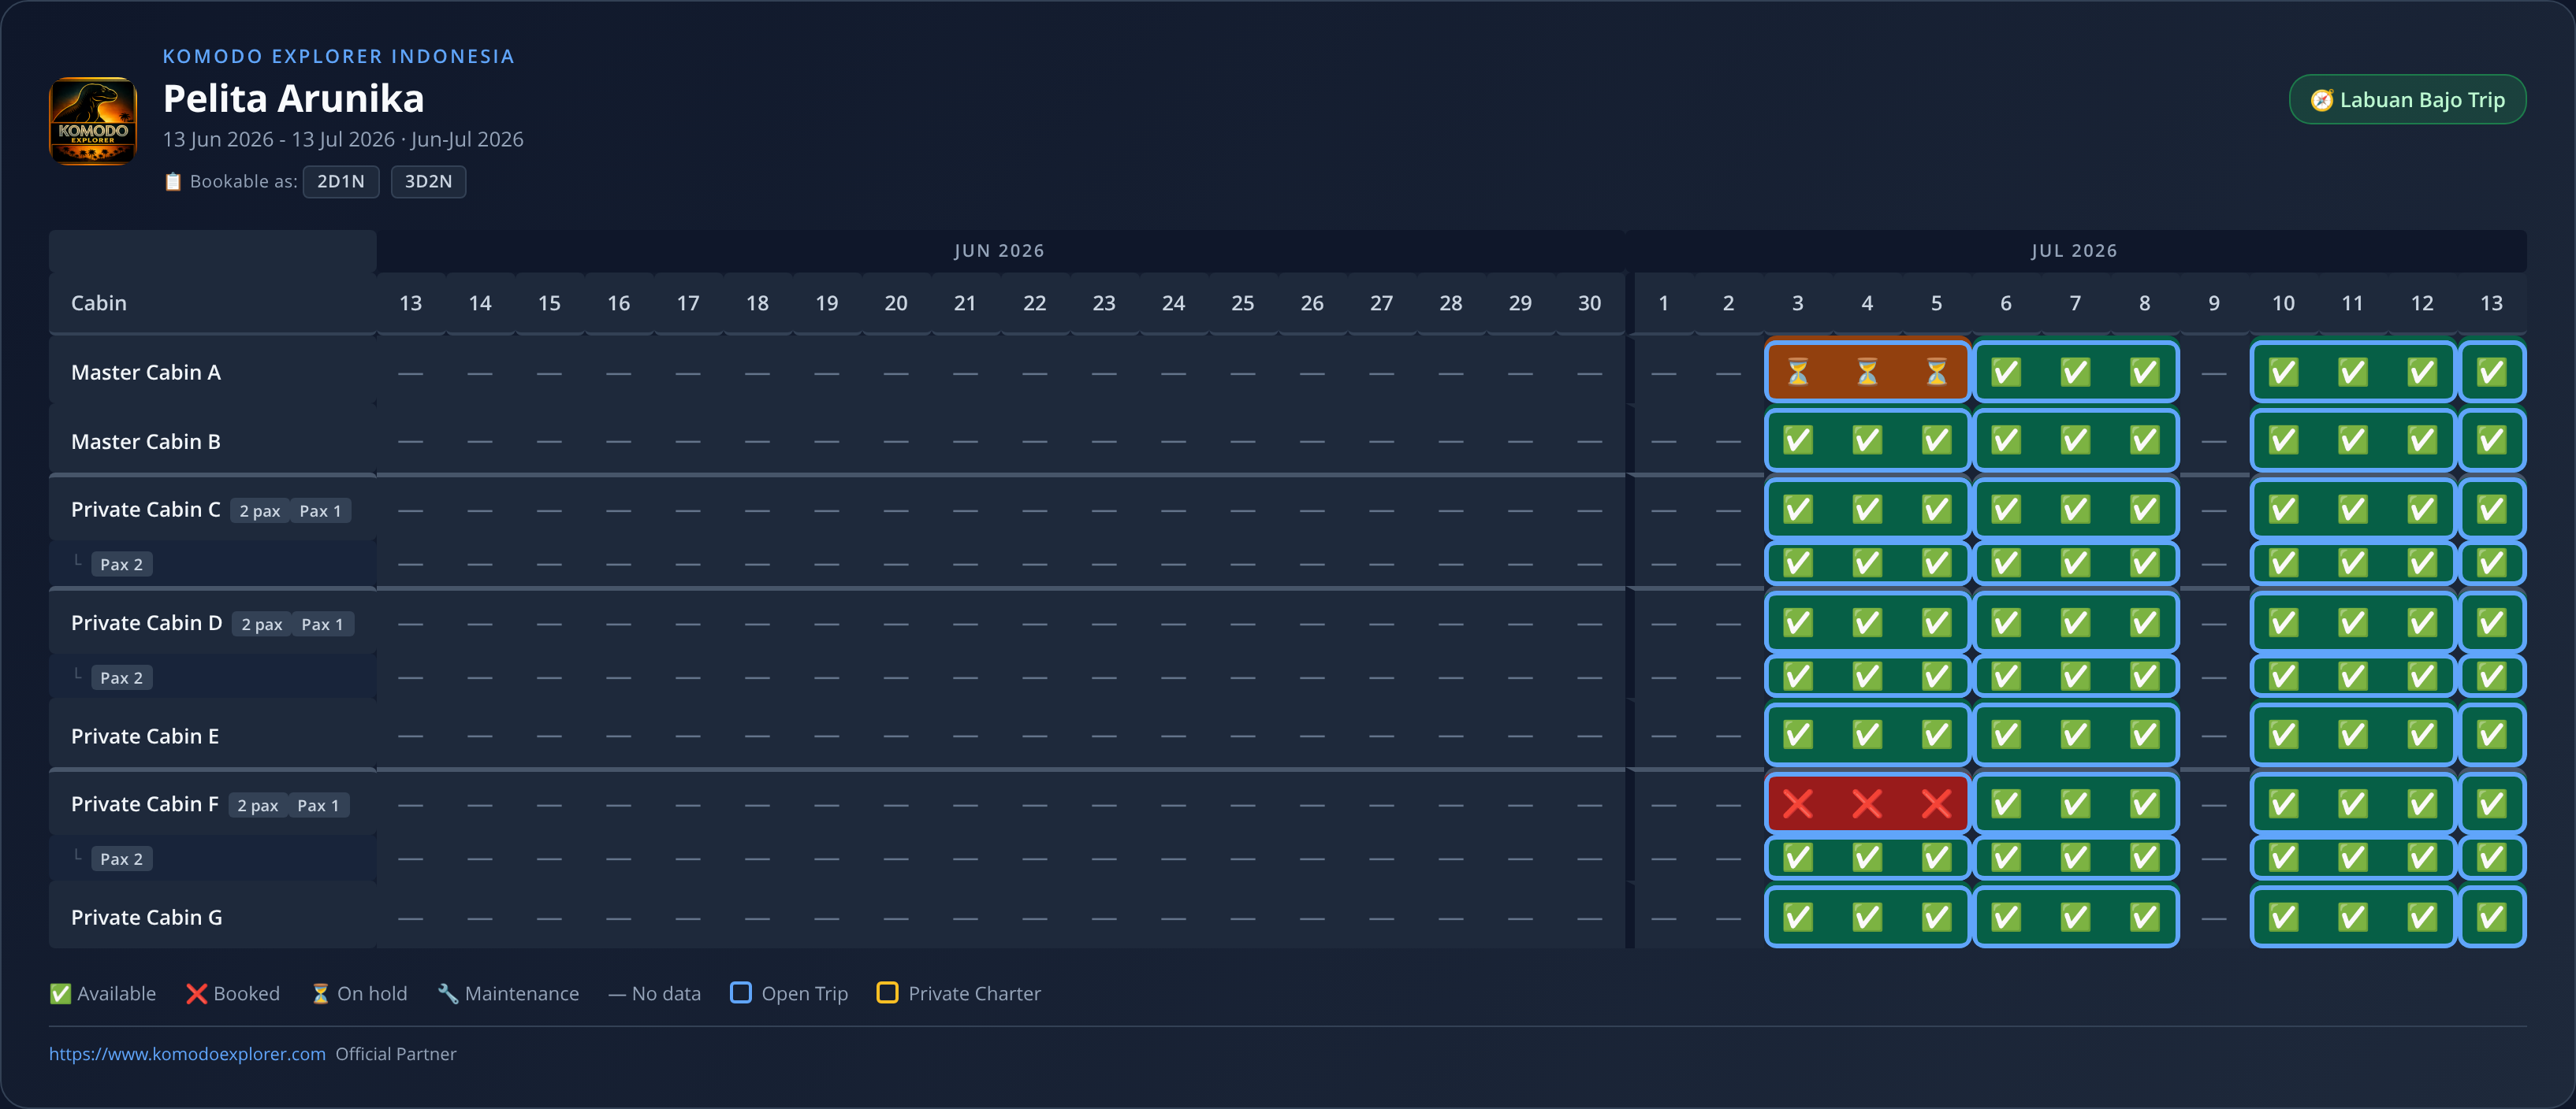Click Private Cabin F Pax 1 check on Jul 6
The height and width of the screenshot is (1109, 2576).
pos(2006,803)
